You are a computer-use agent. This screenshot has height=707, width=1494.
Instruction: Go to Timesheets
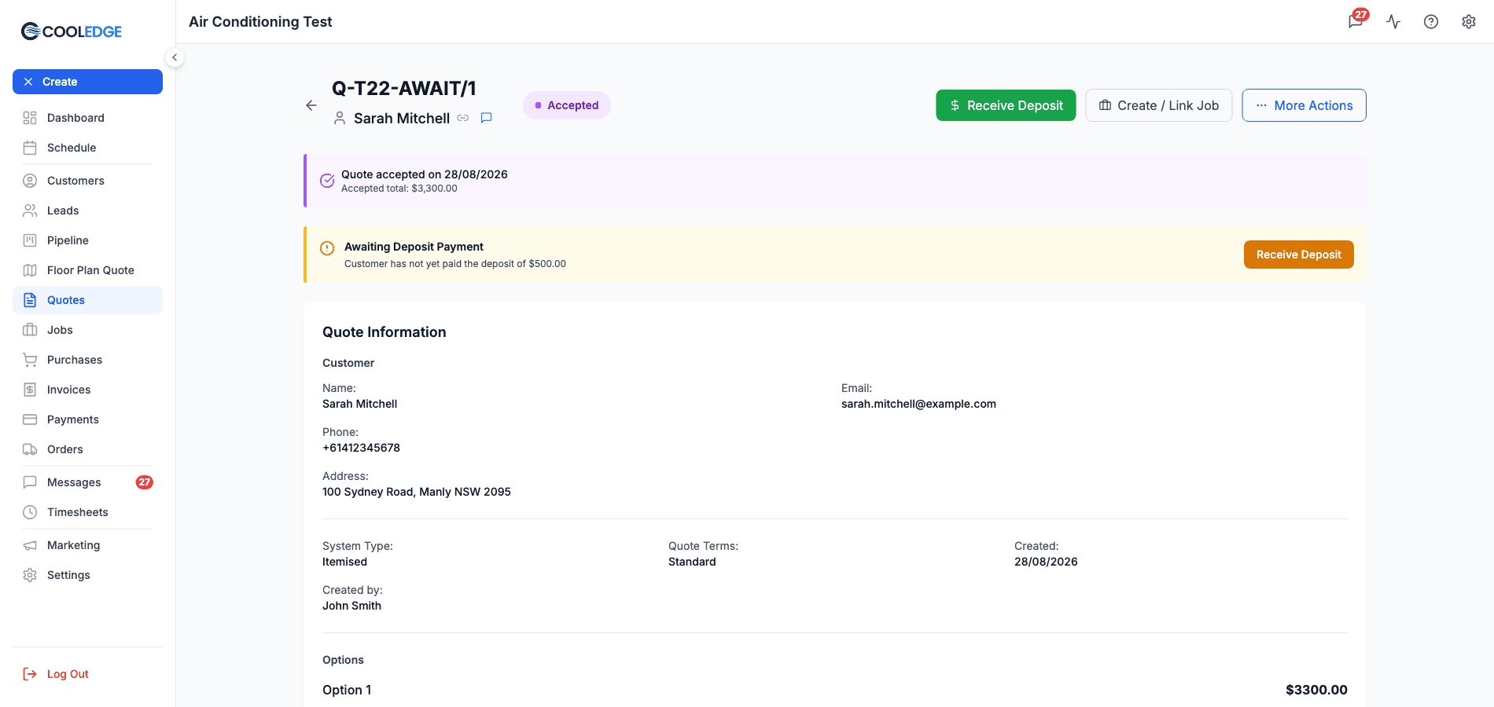coord(87,512)
